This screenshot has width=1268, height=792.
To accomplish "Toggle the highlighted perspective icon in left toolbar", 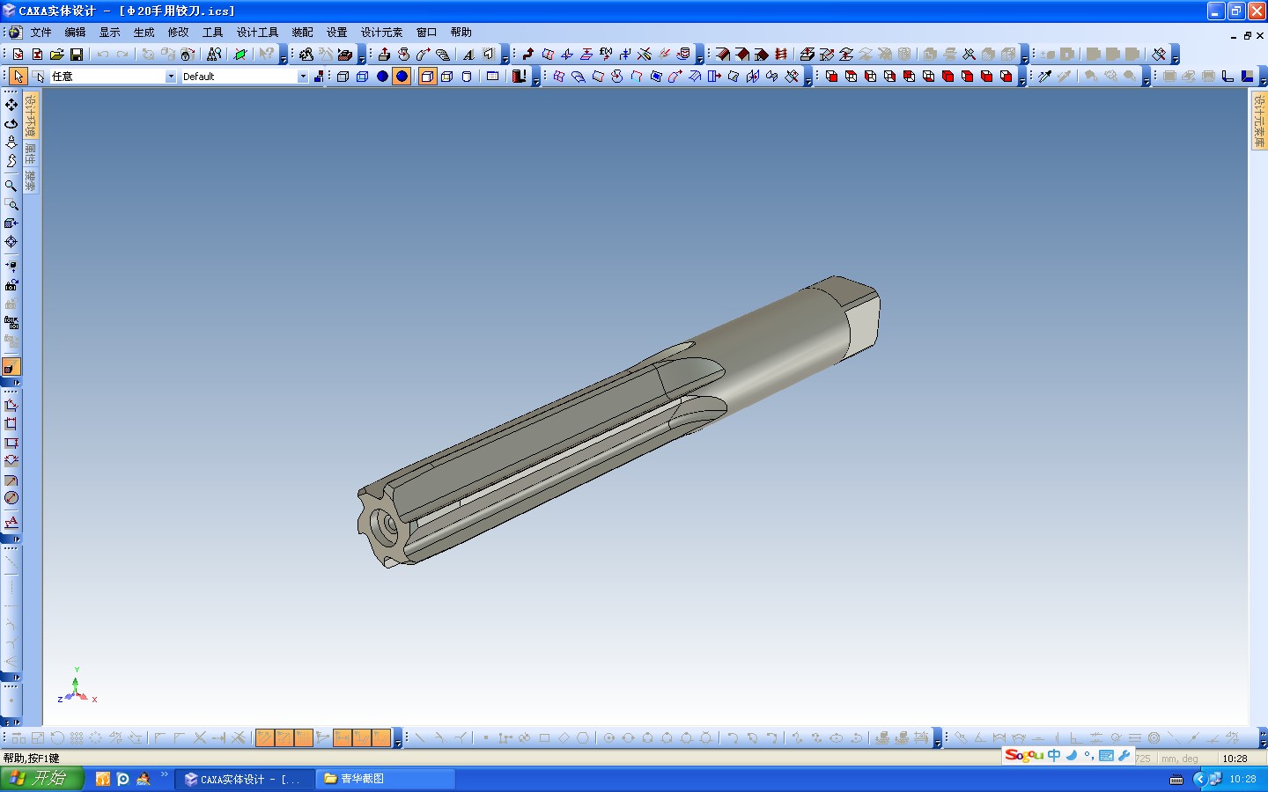I will (x=11, y=367).
